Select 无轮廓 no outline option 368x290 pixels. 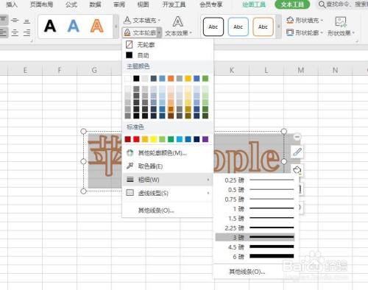tap(167, 45)
